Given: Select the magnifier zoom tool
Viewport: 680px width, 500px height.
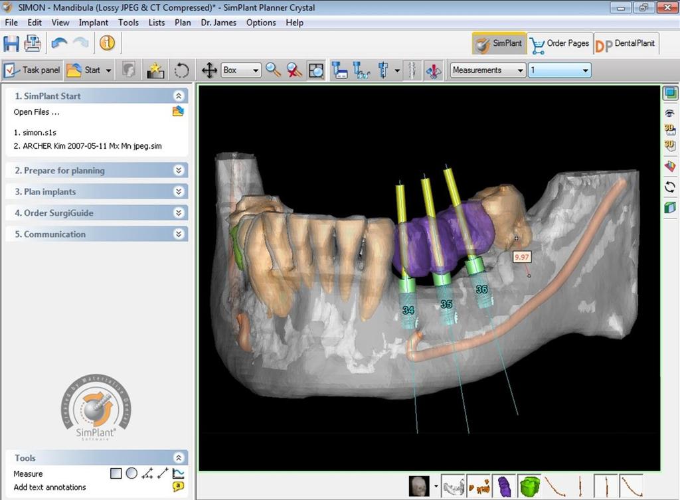Looking at the screenshot, I should pyautogui.click(x=273, y=70).
